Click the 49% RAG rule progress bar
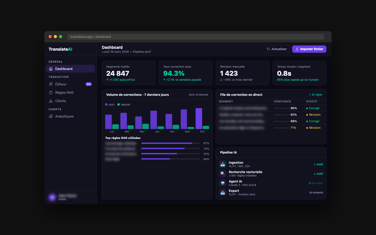 (x=171, y=159)
